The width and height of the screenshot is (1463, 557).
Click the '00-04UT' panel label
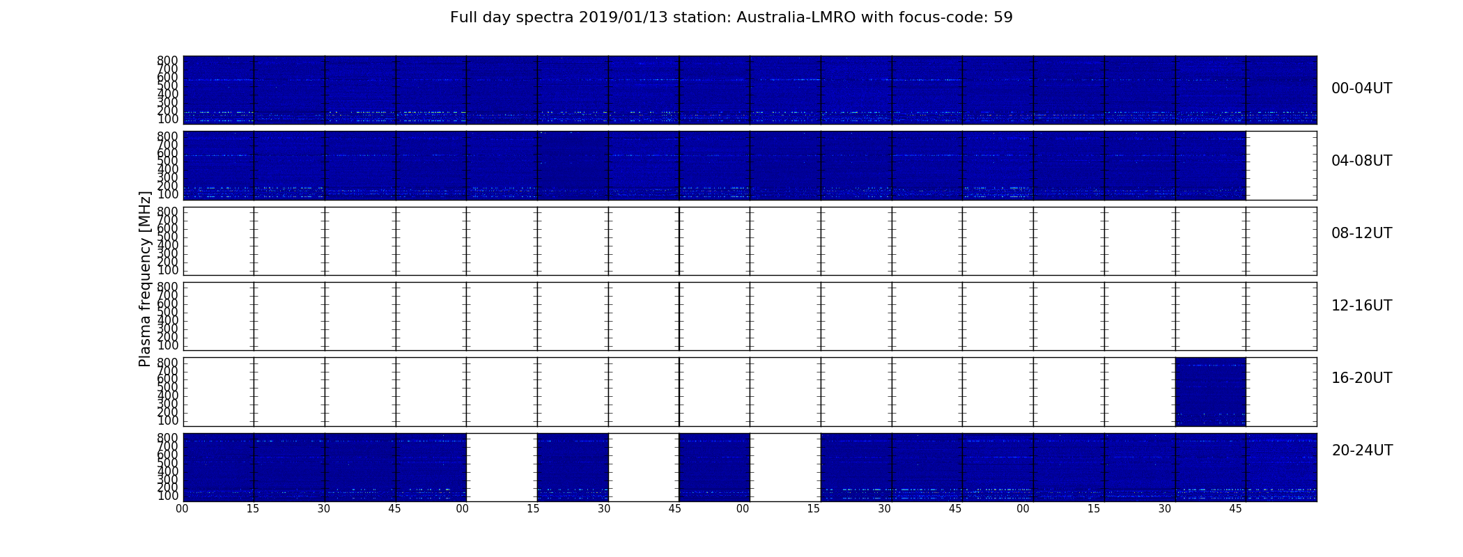click(x=1361, y=88)
